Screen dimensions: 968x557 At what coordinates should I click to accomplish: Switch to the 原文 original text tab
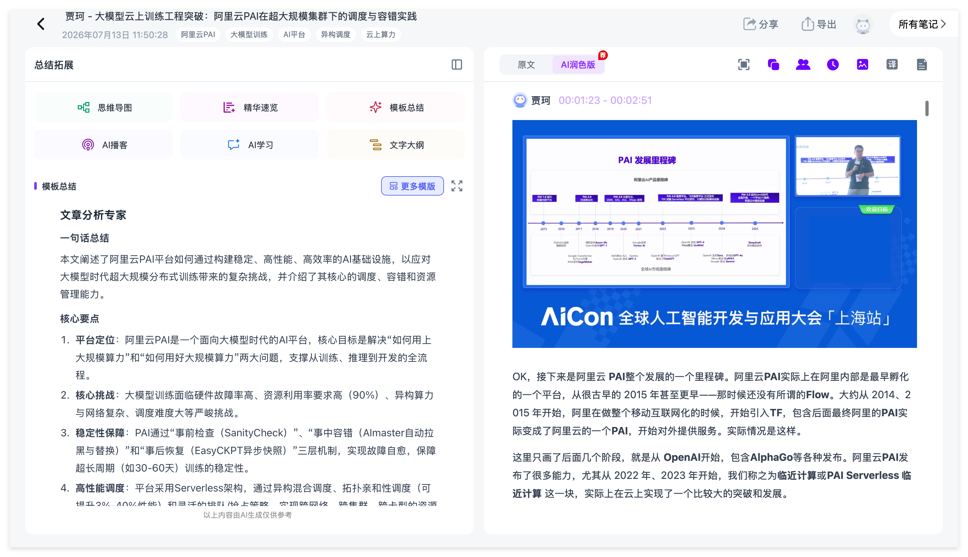click(526, 65)
